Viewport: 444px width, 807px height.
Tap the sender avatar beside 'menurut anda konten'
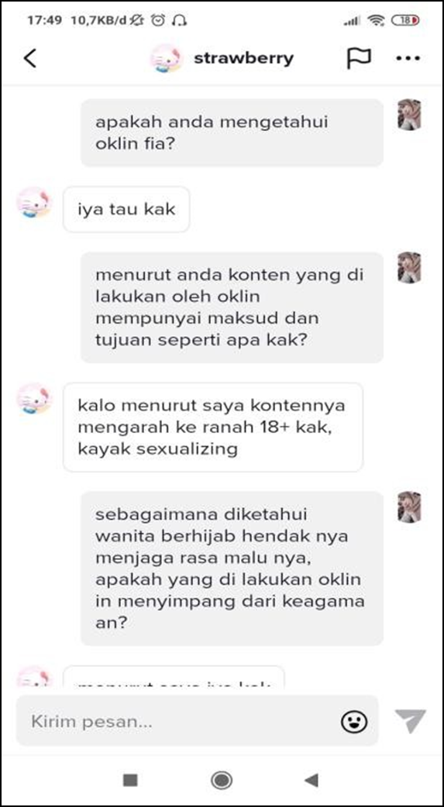(x=409, y=268)
